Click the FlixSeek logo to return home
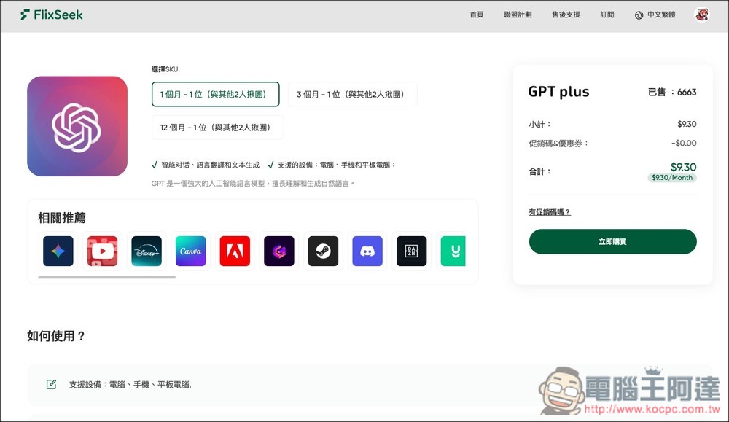729x422 pixels. tap(50, 14)
